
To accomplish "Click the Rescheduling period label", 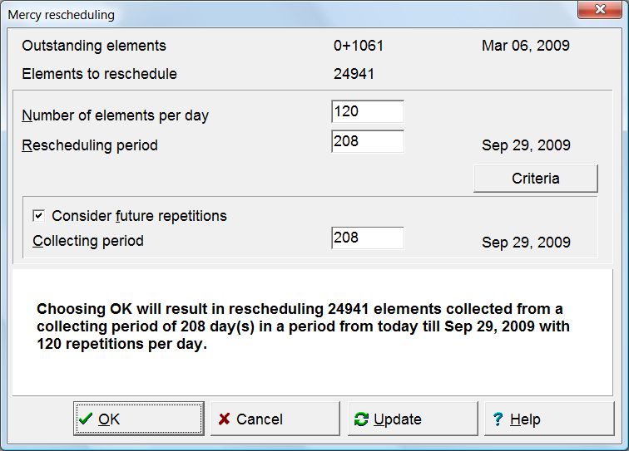I will [90, 145].
